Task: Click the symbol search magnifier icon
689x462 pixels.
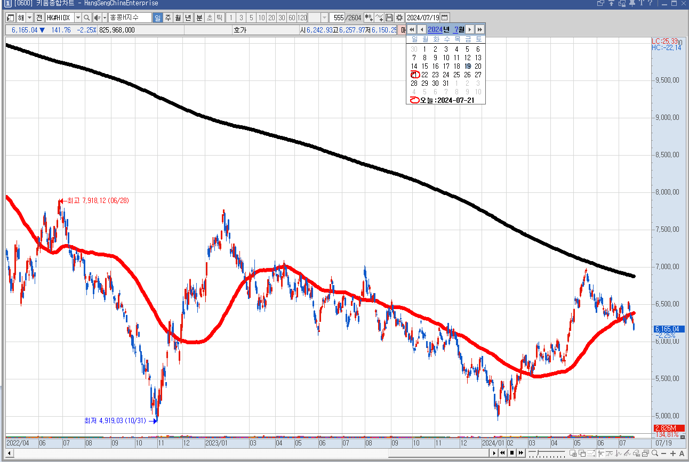Action: pos(86,18)
